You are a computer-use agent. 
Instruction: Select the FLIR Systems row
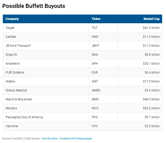15,73
